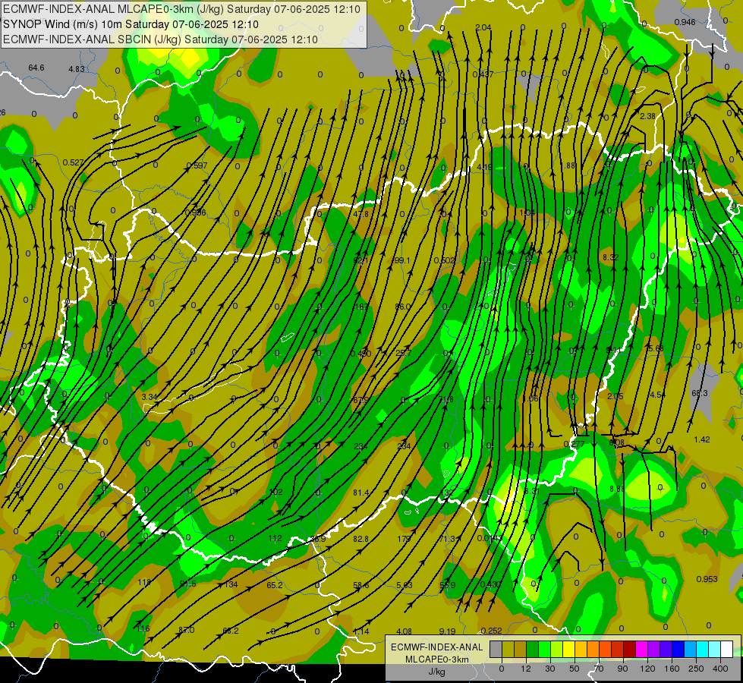Viewport: 743px width, 683px height.
Task: Click the map value 1.14
Action: (361, 631)
